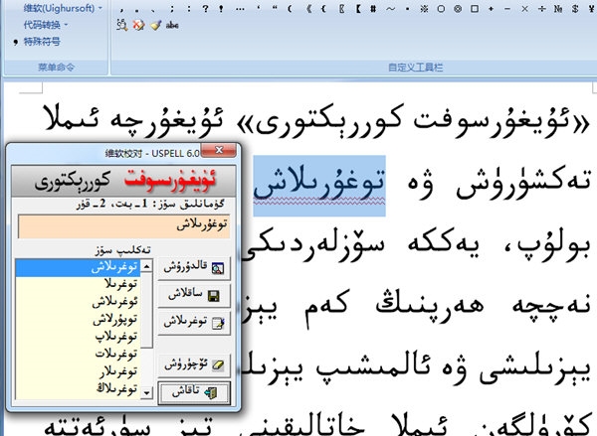Open the 代码转换 dropdown menu

coord(46,25)
